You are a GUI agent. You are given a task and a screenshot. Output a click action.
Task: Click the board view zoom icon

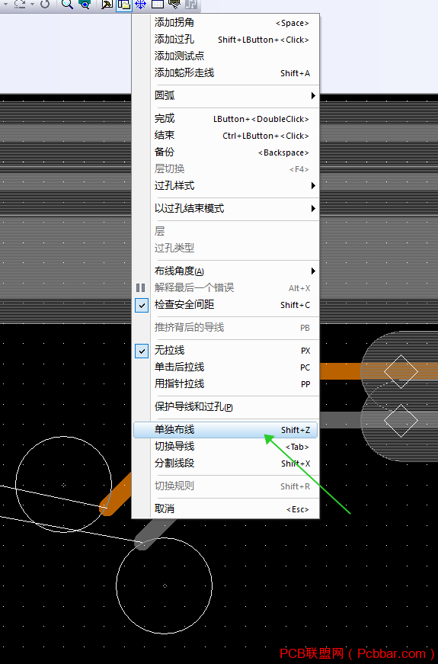[x=85, y=5]
